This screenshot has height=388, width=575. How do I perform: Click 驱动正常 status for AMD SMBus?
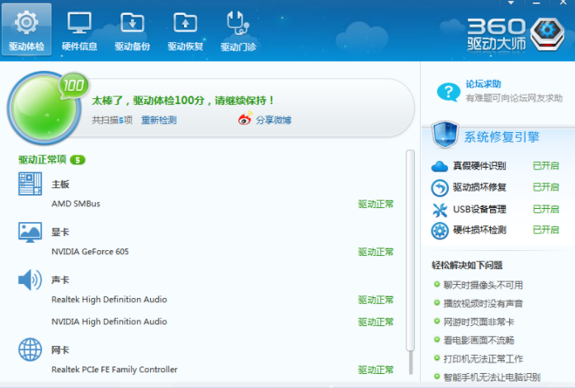375,204
